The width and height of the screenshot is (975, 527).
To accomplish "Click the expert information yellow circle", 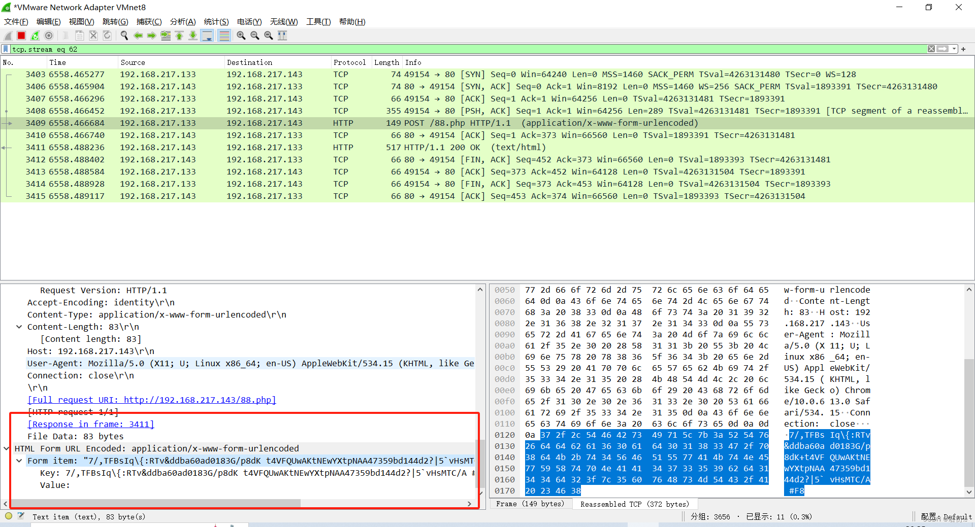I will tap(9, 516).
